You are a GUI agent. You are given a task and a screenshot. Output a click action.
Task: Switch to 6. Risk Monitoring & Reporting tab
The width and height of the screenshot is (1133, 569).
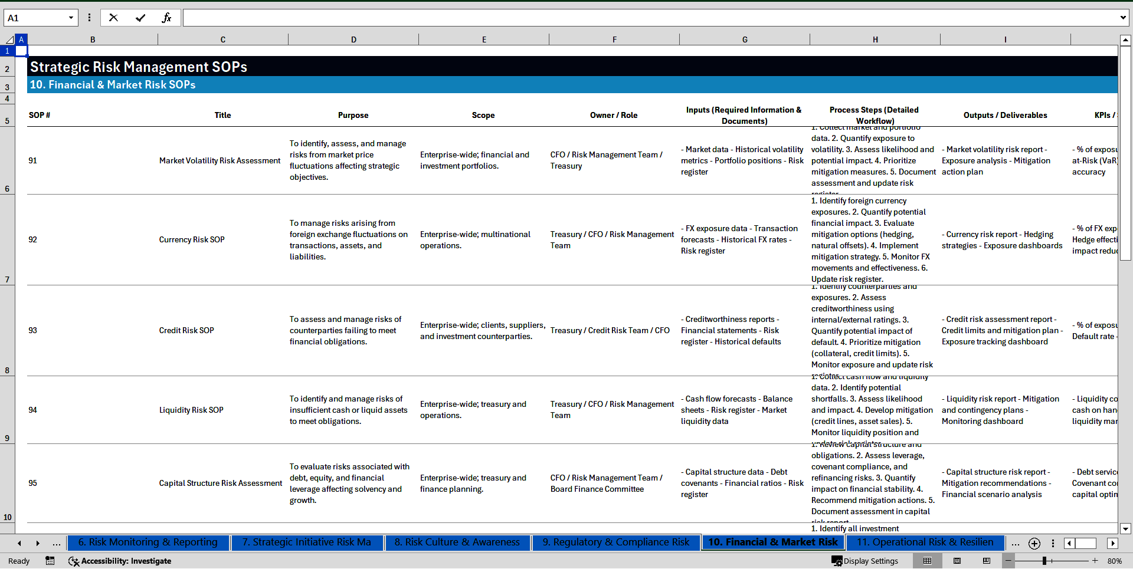148,542
